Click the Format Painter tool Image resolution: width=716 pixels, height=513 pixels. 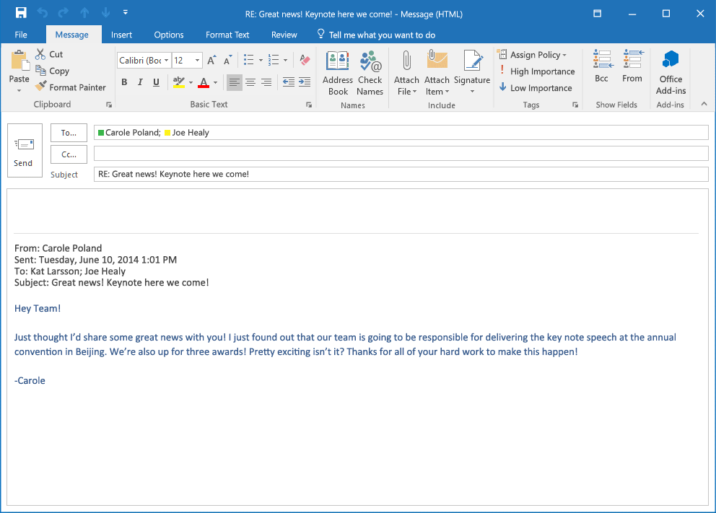[71, 87]
